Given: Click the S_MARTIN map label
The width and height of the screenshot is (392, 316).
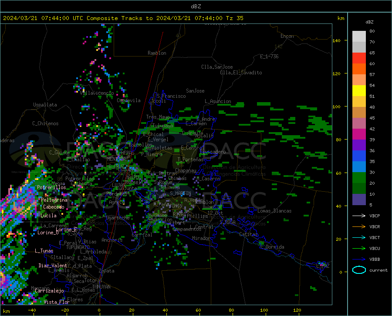Looking at the screenshot, I should (x=180, y=193).
